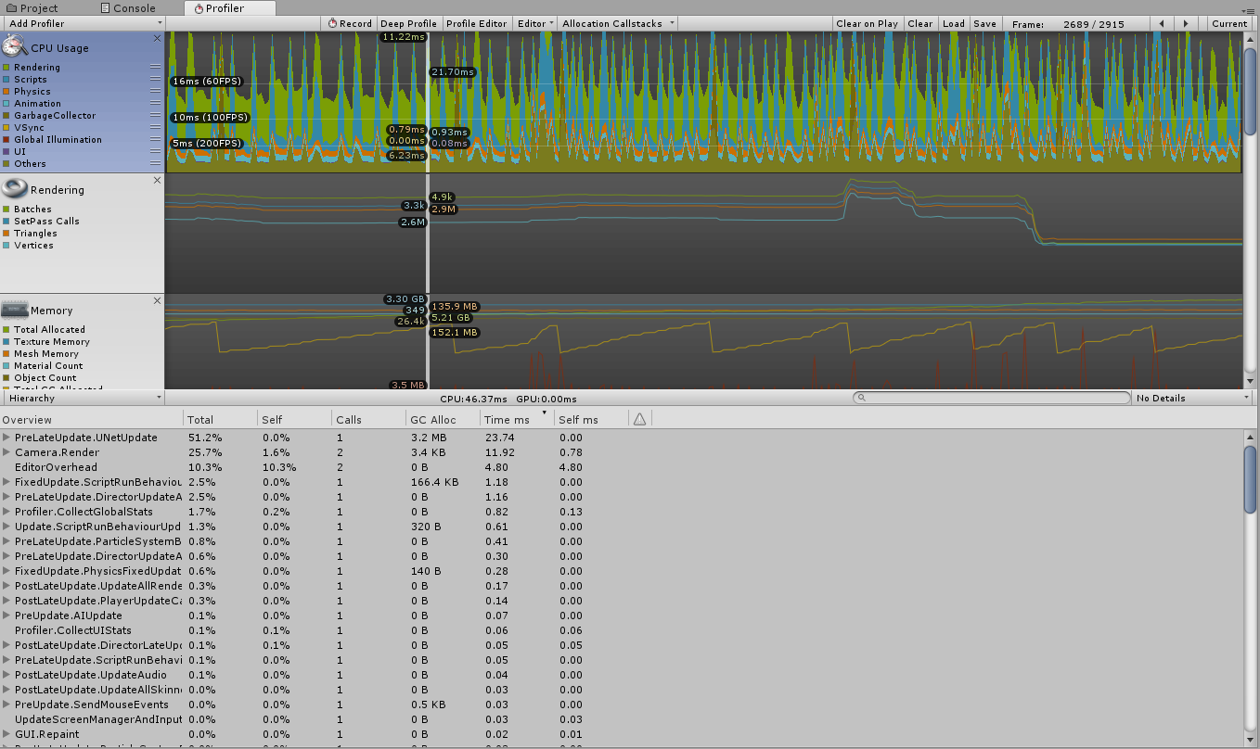The width and height of the screenshot is (1260, 749).
Task: Switch to the Project tab
Action: (33, 7)
